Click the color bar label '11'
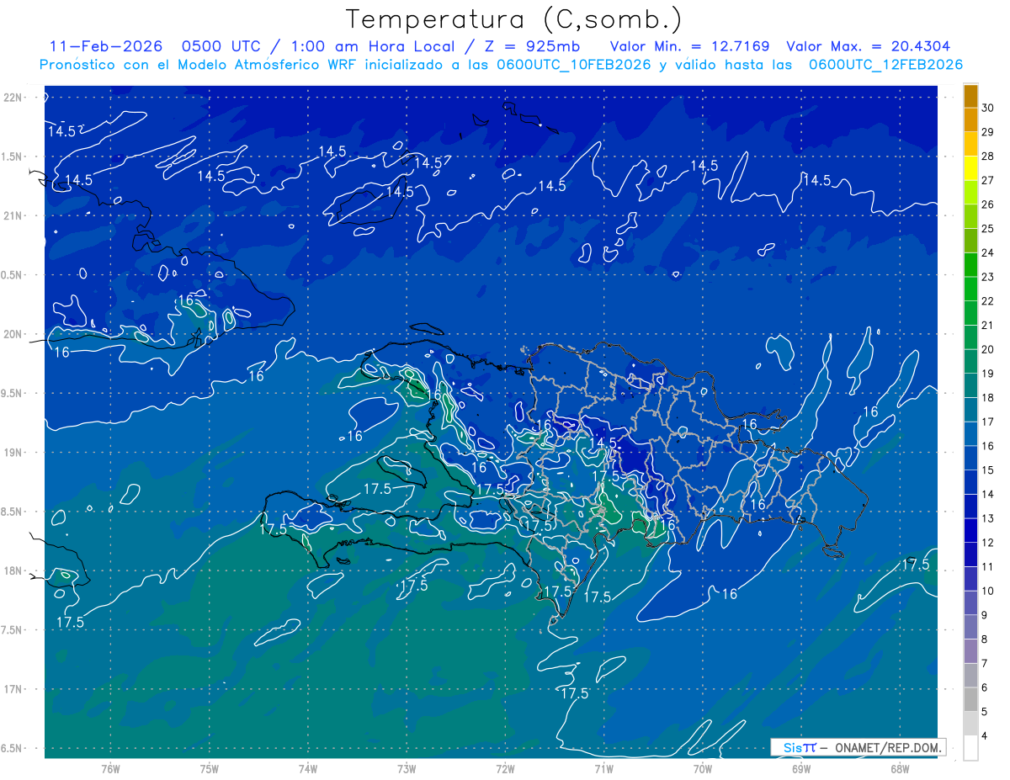This screenshot has width=1010, height=780. (988, 567)
